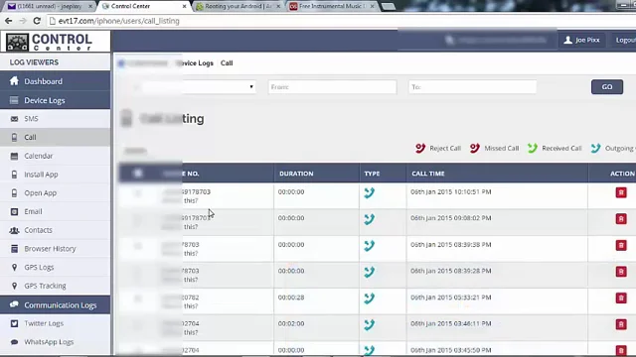Click the Logout link
The height and width of the screenshot is (357, 636).
click(x=625, y=40)
